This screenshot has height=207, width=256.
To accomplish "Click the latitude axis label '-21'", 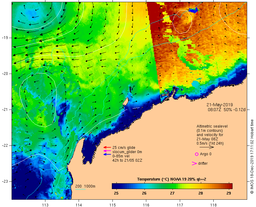I will 5,110.
